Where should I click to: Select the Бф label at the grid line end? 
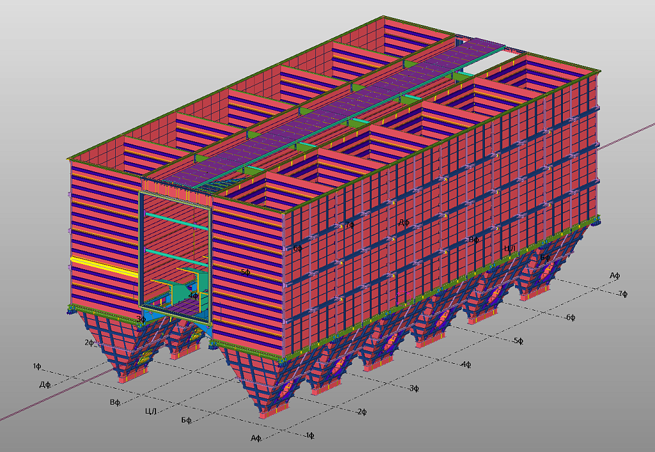(x=186, y=420)
